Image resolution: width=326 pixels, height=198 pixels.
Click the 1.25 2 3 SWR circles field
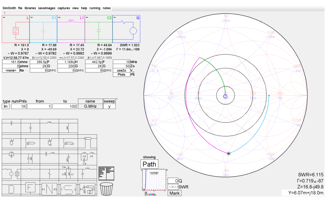[x=173, y=187]
